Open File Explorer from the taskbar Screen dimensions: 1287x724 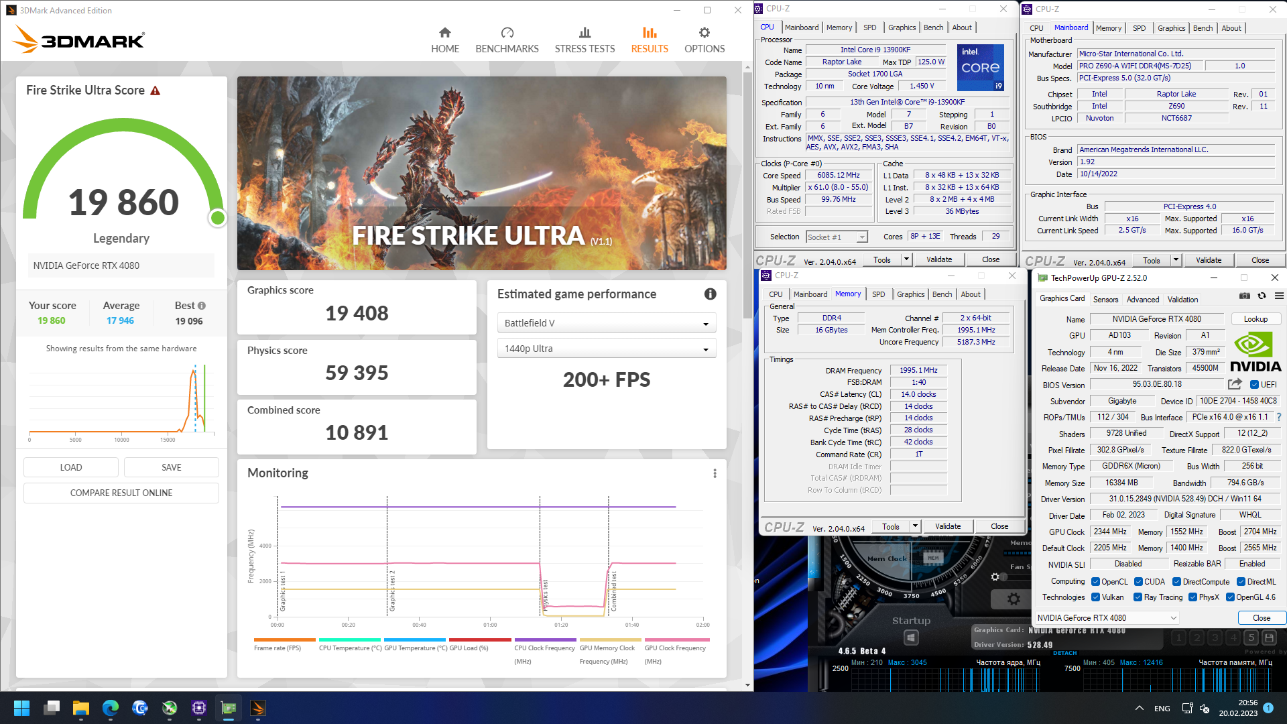(x=81, y=708)
